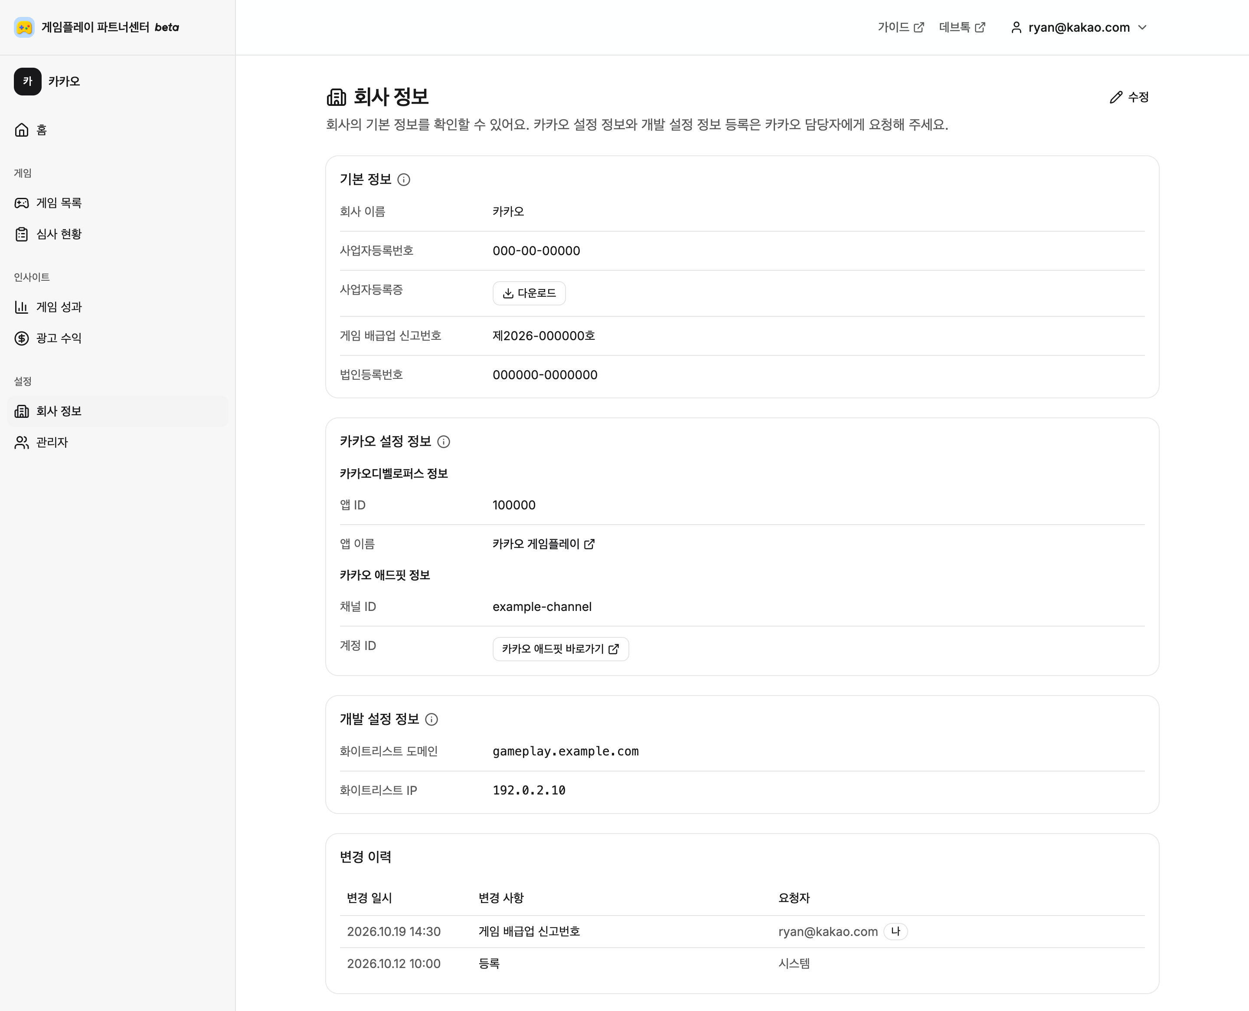Viewport: 1249px width, 1011px height.
Task: Open the 카카오 게임플레이 app link
Action: coord(543,544)
